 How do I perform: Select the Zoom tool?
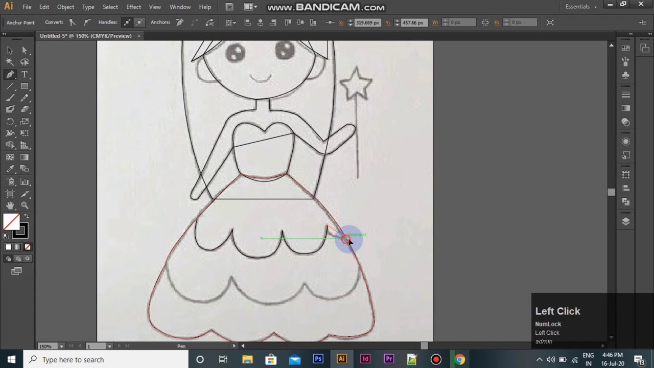click(25, 205)
